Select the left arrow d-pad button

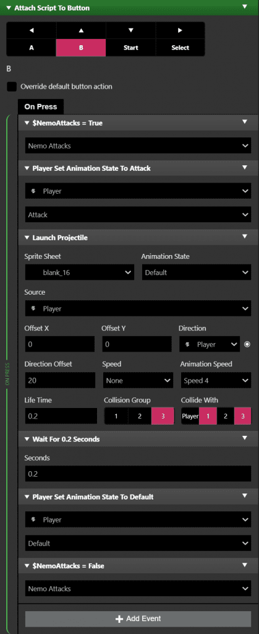[x=32, y=30]
